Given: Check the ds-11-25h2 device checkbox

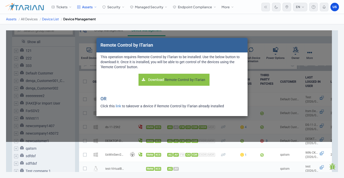Looking at the screenshot, I should [85, 127].
